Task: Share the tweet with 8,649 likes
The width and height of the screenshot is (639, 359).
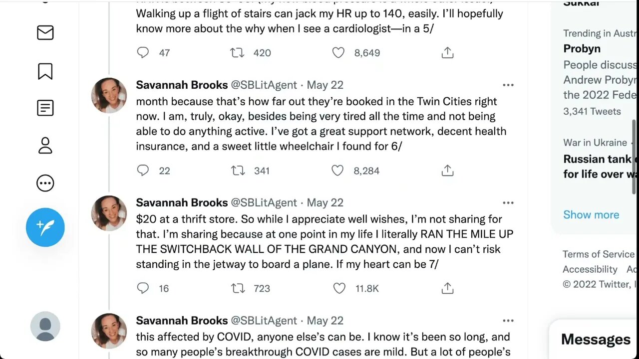Action: [x=447, y=53]
